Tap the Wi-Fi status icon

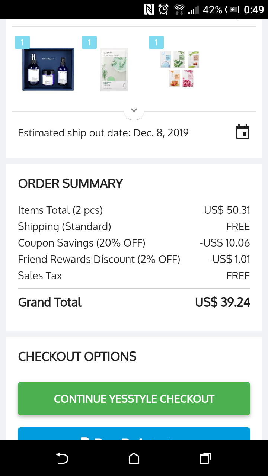pos(179,9)
